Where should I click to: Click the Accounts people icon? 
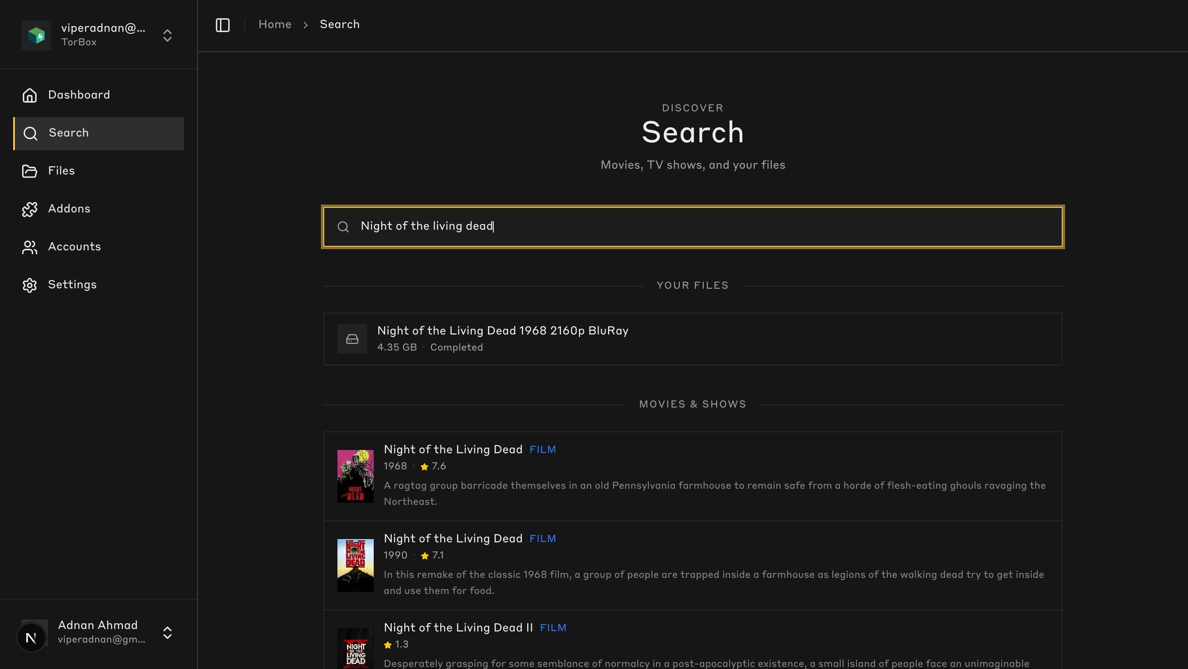(x=30, y=247)
